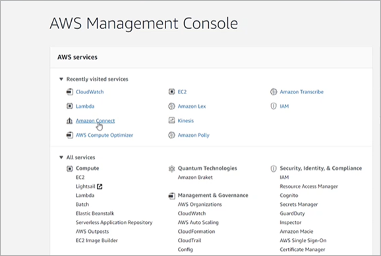Click the Management & Governance category icon
The image size is (381, 256).
[171, 196]
